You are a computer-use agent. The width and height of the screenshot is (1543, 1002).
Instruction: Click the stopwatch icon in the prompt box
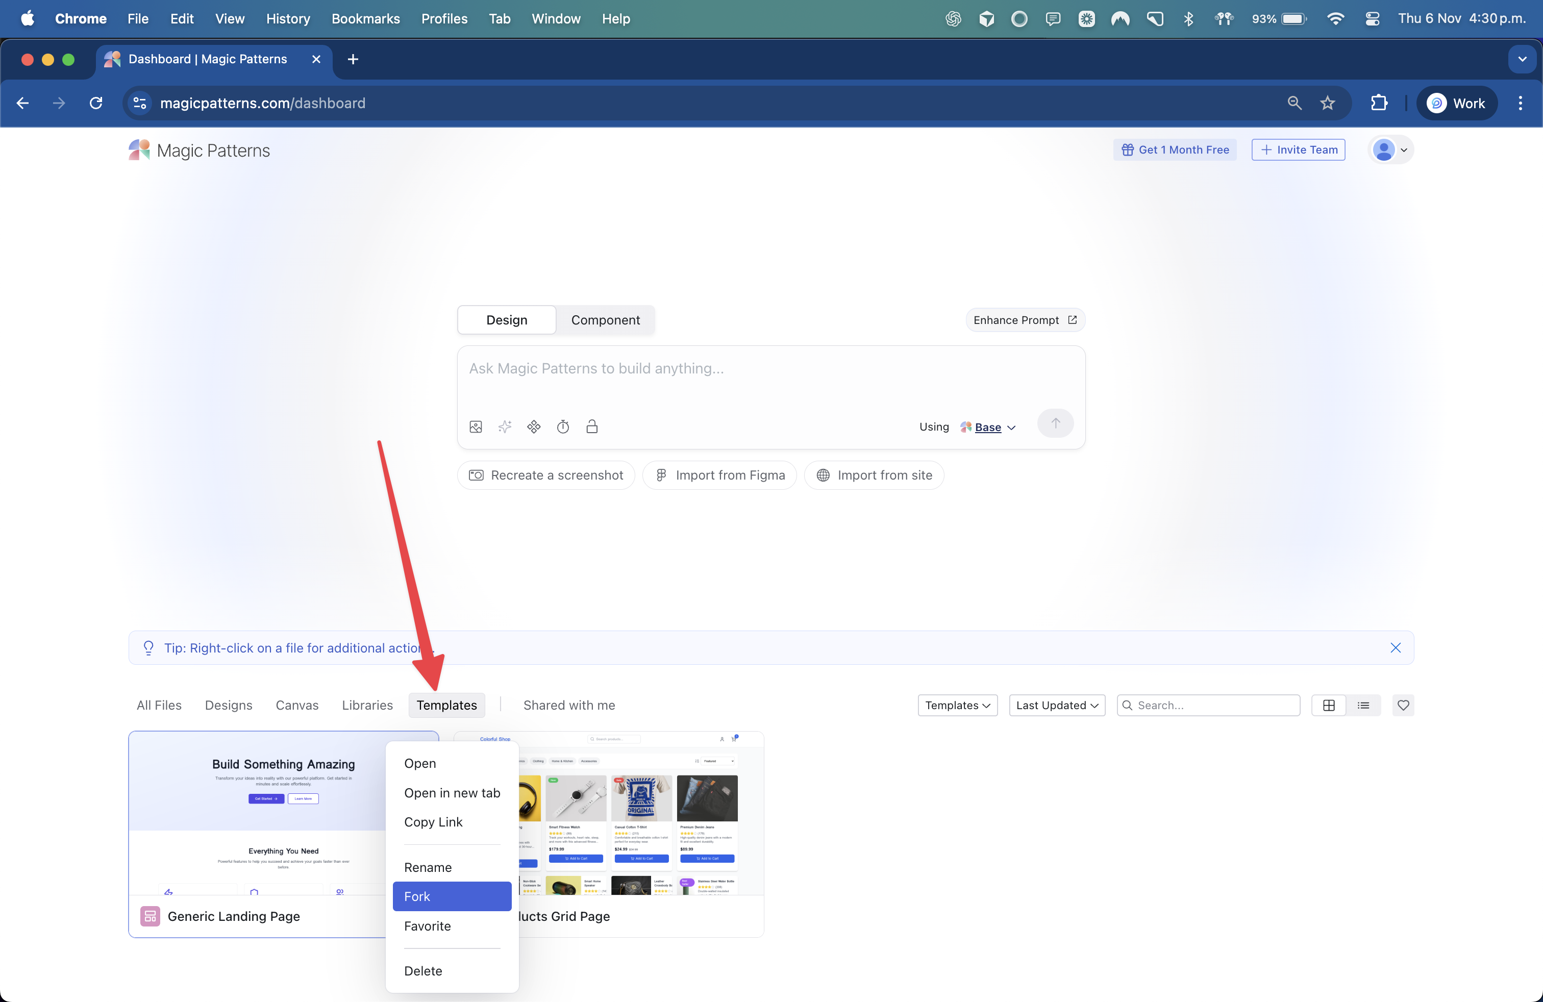[x=563, y=427]
